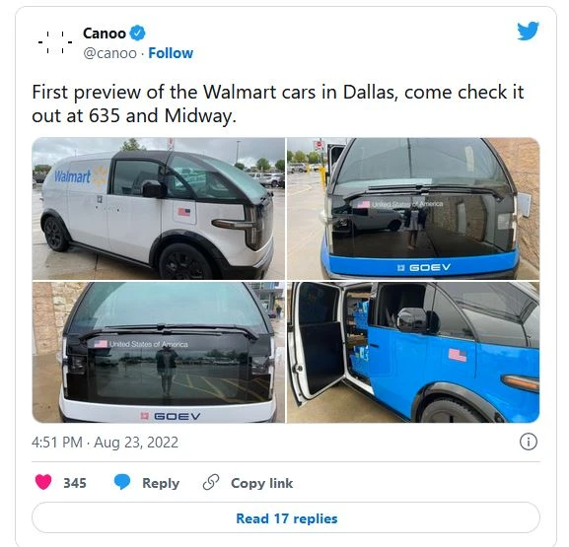569x547 pixels.
Task: Open the blue van open door photo
Action: (413, 352)
